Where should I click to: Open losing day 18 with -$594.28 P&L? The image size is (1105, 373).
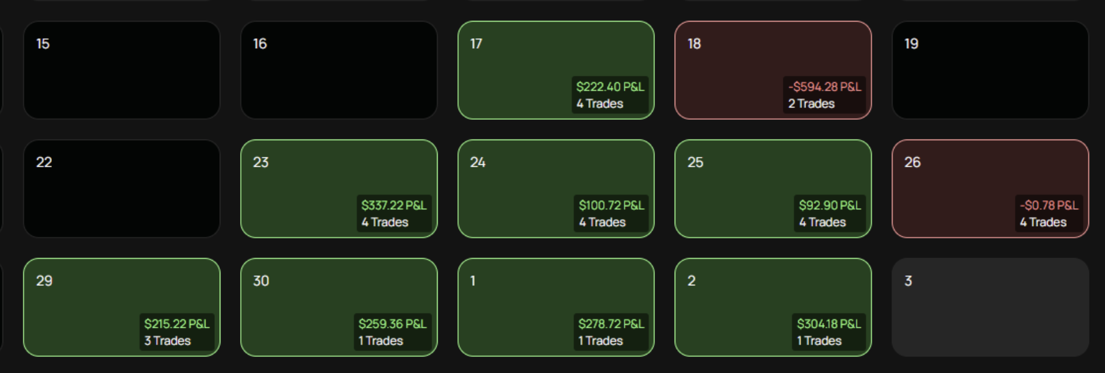tap(773, 70)
